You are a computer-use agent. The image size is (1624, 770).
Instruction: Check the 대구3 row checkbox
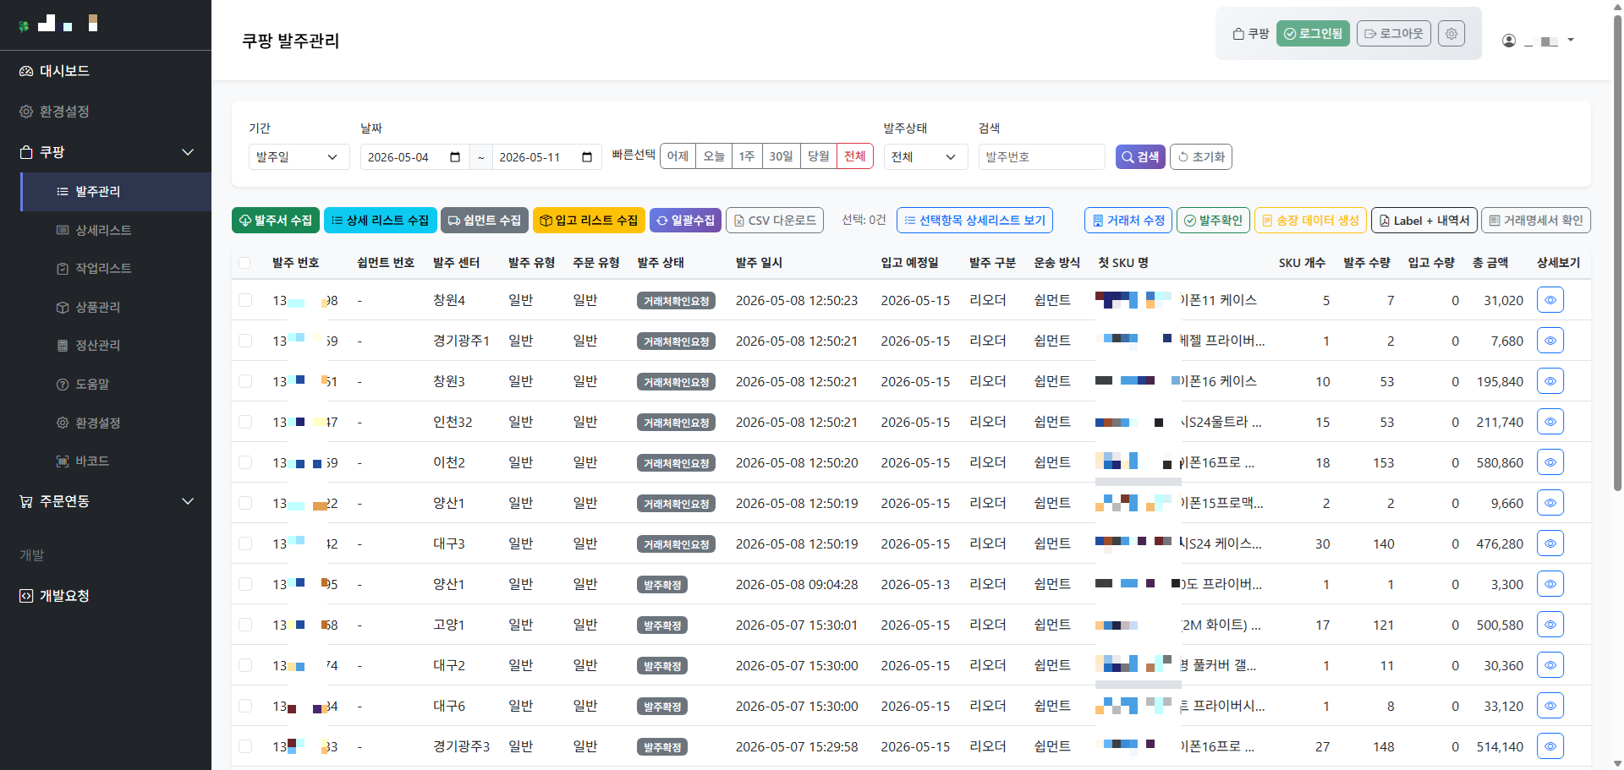(x=245, y=543)
